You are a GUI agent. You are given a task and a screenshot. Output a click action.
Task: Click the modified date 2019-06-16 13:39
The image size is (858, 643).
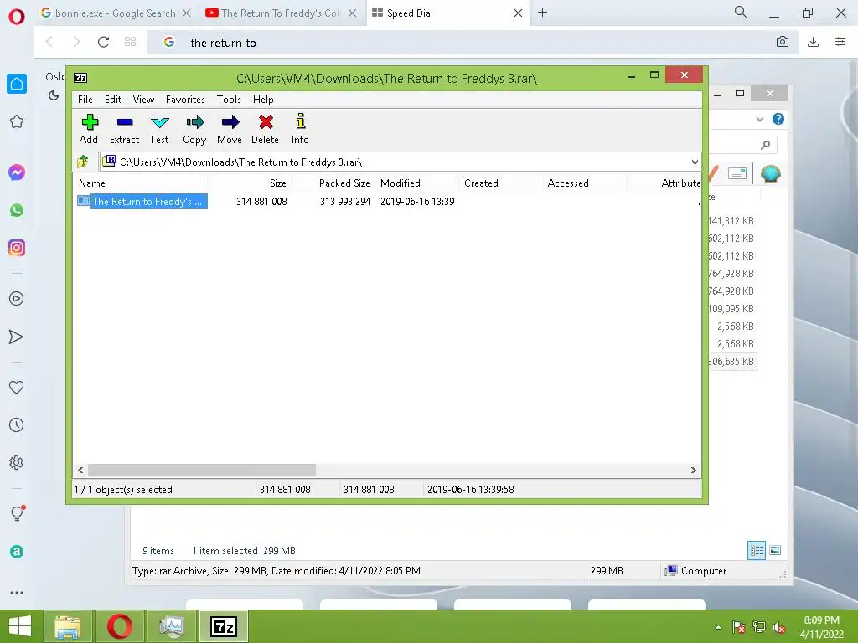417,202
